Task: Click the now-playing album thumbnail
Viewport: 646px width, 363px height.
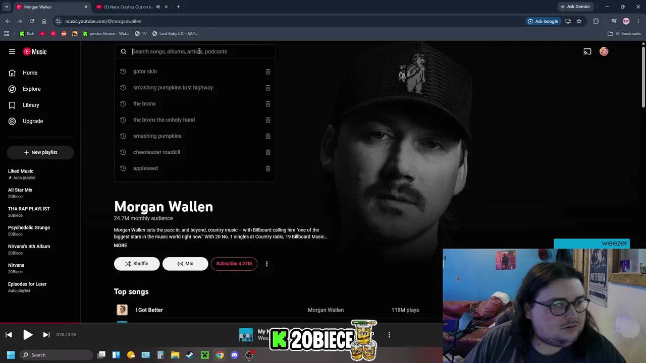Action: click(x=246, y=335)
